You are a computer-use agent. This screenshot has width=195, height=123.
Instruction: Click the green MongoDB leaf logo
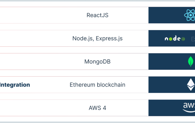[x=191, y=61]
